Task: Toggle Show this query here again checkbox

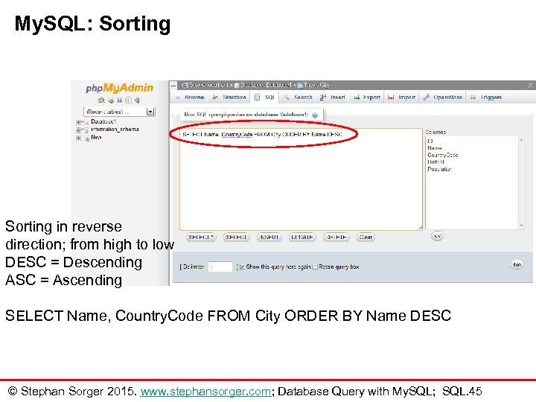Action: 242,267
